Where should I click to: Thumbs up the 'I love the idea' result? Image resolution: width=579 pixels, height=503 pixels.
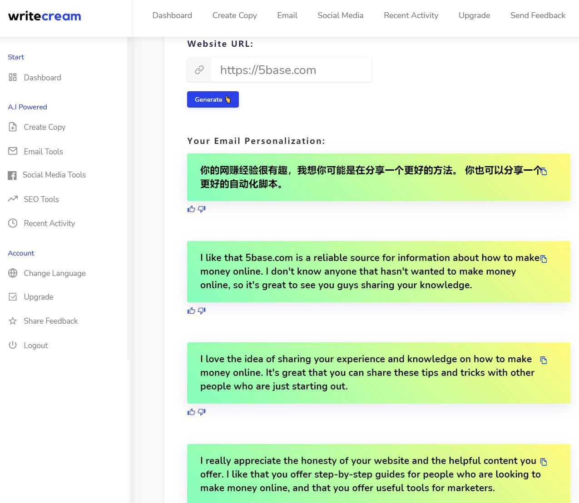click(191, 412)
